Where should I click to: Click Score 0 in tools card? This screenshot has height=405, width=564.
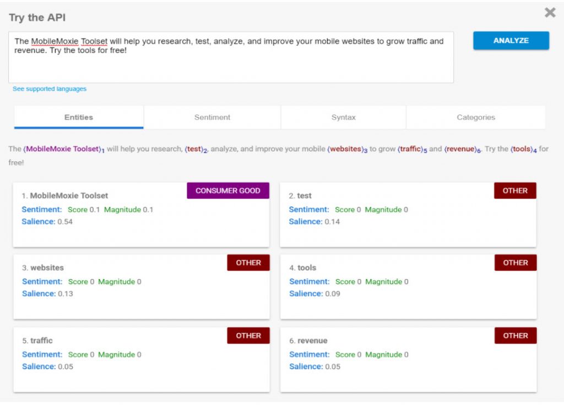pos(348,282)
